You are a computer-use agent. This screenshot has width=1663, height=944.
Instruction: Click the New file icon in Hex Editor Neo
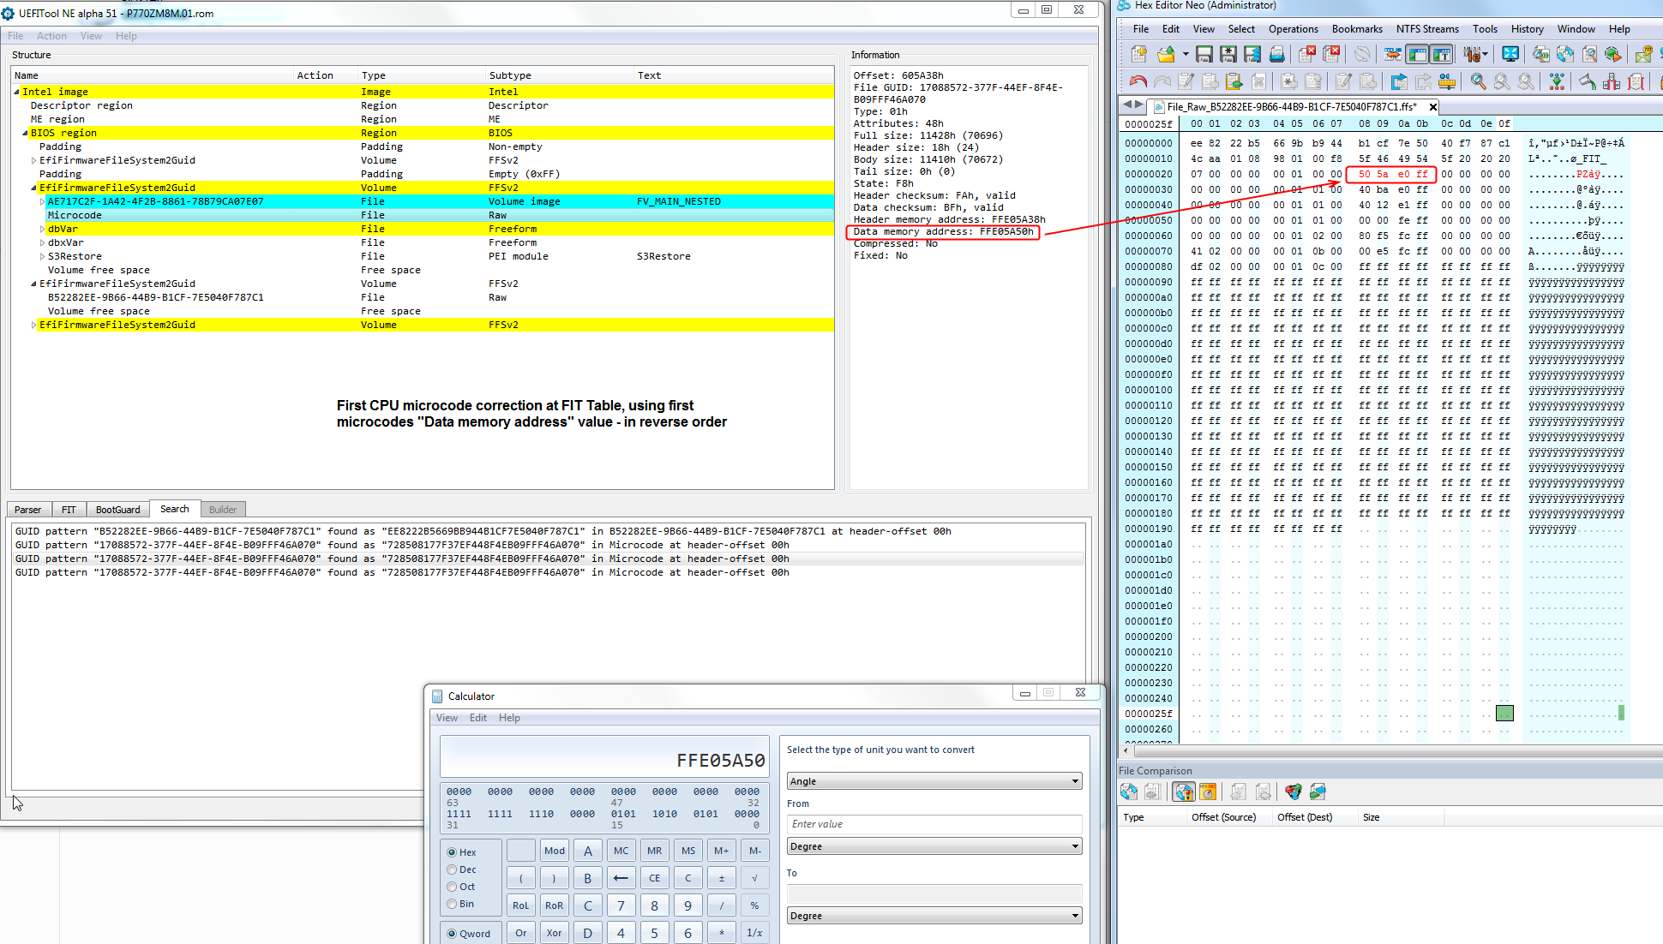pos(1138,54)
